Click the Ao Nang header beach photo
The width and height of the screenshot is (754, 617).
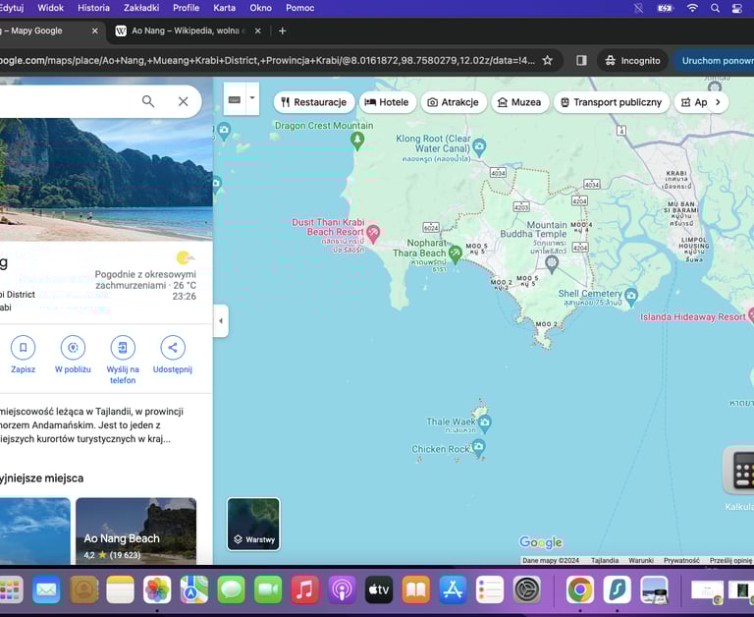[106, 179]
